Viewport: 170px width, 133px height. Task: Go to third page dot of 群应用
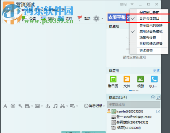[x=137, y=91]
